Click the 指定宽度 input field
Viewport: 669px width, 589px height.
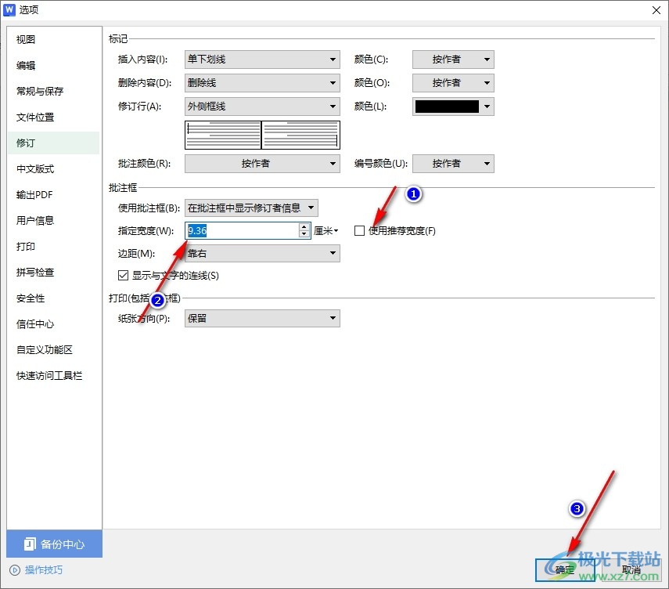(243, 230)
